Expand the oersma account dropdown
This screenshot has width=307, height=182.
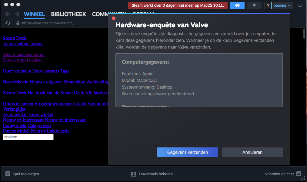pos(282,5)
